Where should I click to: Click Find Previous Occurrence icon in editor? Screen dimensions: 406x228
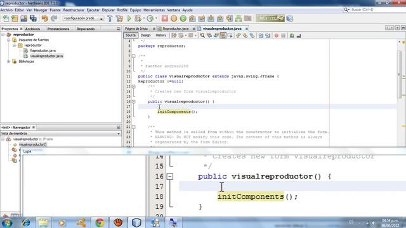tap(209, 35)
